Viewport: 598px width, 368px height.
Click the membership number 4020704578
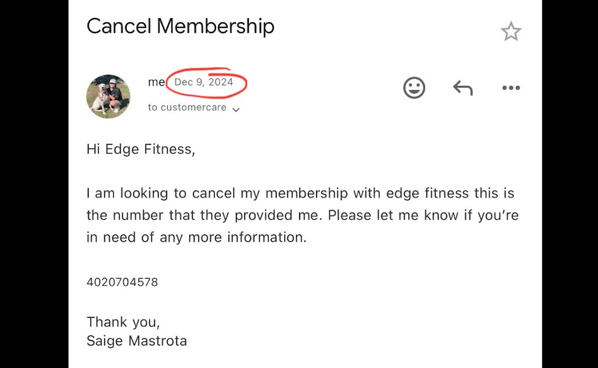(122, 282)
